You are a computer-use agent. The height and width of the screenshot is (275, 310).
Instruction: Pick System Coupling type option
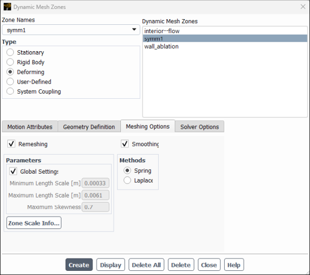(10, 91)
